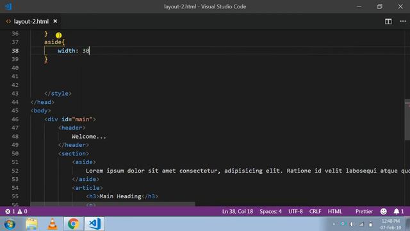Click the opening <header> tag
The image size is (410, 231).
point(72,128)
